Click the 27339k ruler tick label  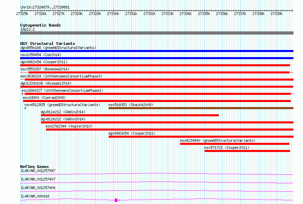[276, 14]
